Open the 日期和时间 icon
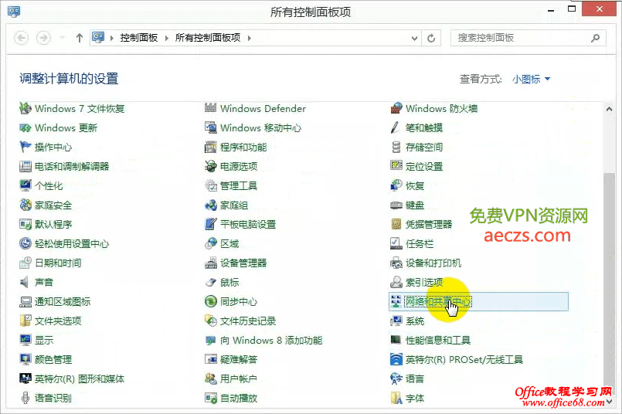The height and width of the screenshot is (414, 622). (25, 263)
